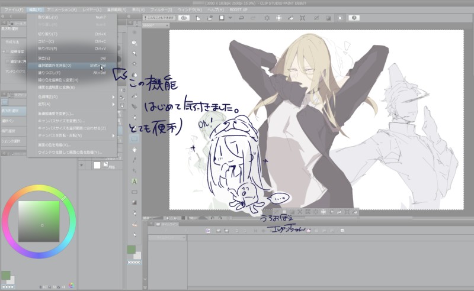
Task: Click the Scale/Rotate transform icon in command bar
Action: point(302,18)
